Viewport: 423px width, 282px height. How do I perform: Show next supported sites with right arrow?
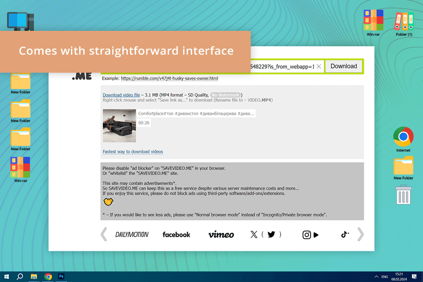(x=360, y=234)
